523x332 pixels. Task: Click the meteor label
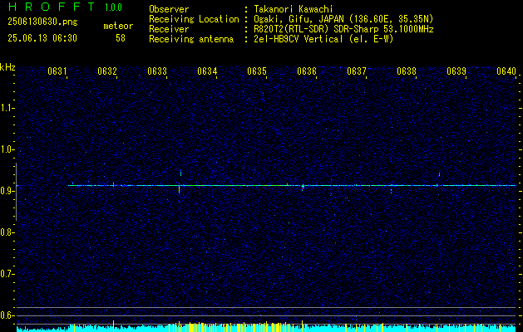pos(118,26)
